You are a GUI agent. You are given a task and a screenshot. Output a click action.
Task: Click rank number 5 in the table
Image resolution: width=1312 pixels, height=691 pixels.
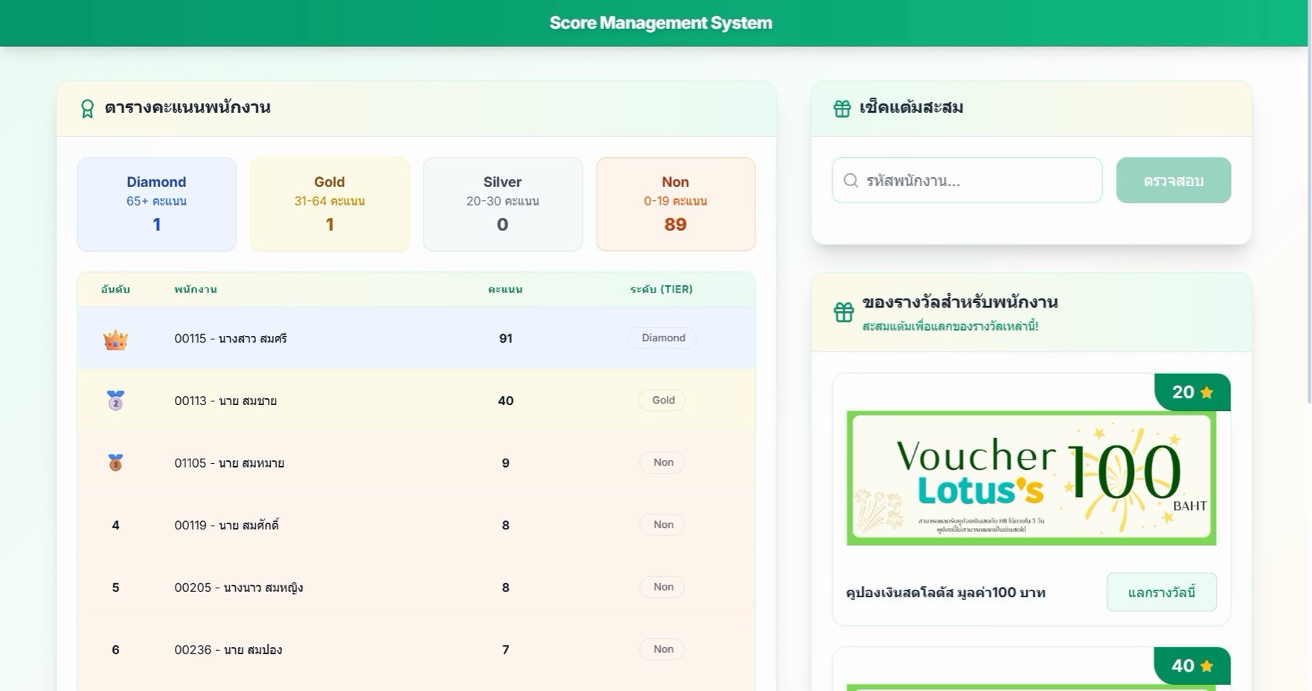pyautogui.click(x=115, y=587)
